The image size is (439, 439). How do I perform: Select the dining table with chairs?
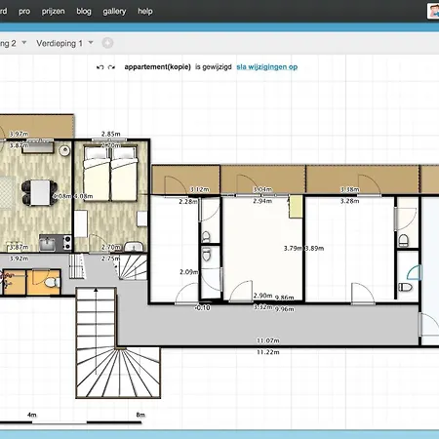(x=40, y=192)
